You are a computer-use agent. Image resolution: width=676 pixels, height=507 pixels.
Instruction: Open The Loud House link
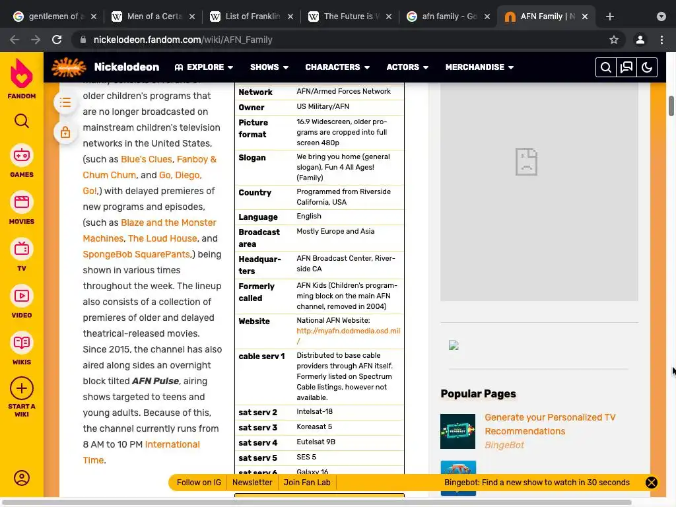point(162,238)
